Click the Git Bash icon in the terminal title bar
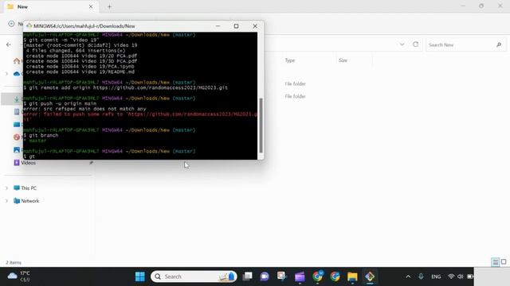This screenshot has height=286, width=510. [29, 26]
